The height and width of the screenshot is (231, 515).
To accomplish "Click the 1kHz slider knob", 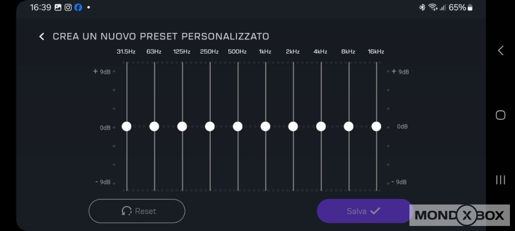I will pos(266,126).
